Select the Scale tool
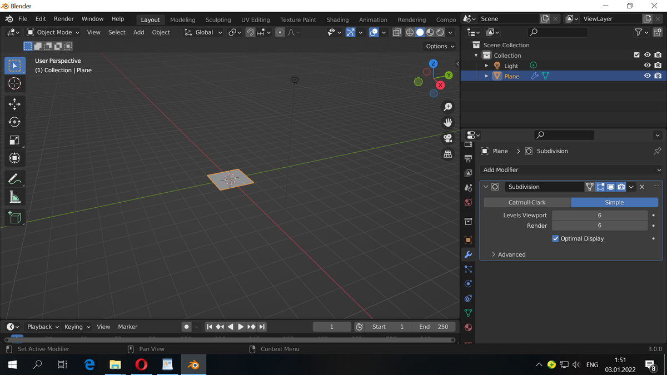Viewport: 667px width, 375px height. coord(15,140)
